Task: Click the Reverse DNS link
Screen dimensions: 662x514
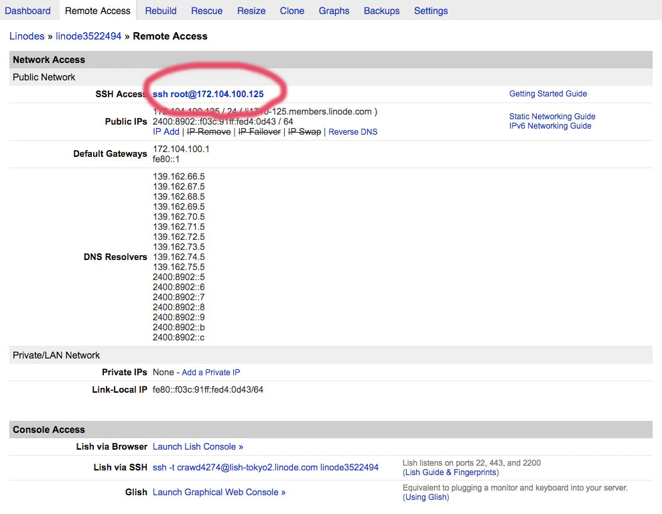Action: tap(353, 132)
